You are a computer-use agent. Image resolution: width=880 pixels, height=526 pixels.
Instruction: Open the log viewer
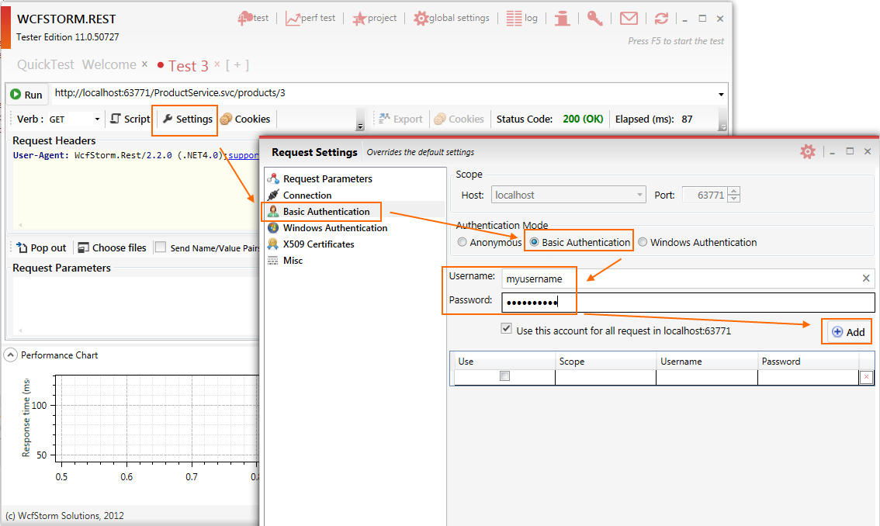[x=522, y=18]
